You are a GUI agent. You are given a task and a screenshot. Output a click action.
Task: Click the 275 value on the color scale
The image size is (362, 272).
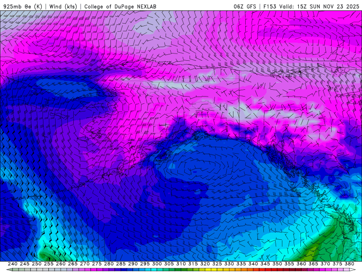click(x=96, y=264)
